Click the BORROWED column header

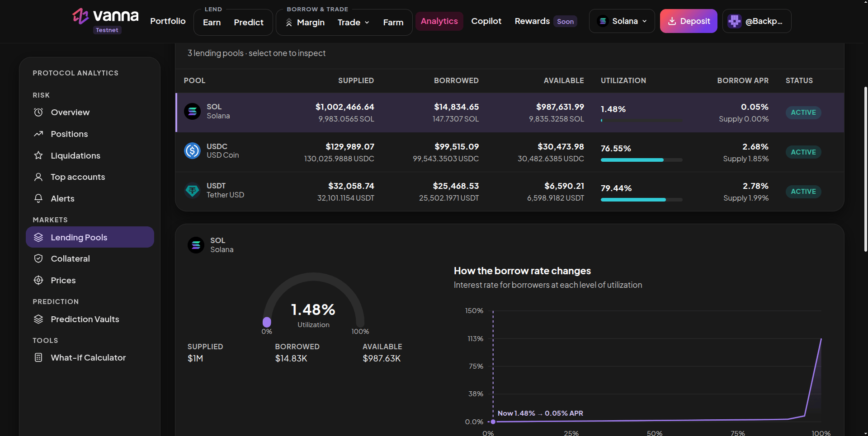(x=456, y=80)
